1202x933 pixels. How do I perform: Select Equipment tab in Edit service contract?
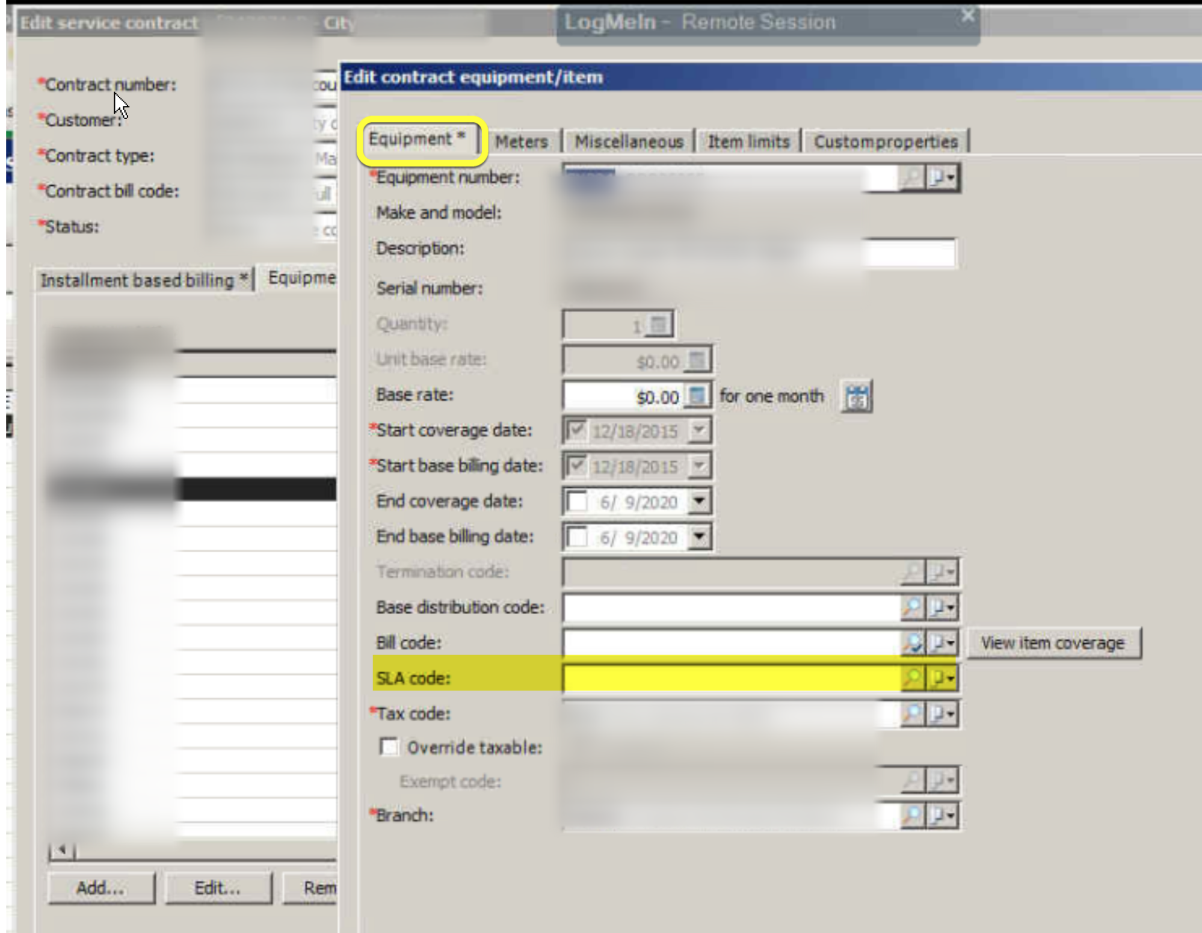[x=299, y=279]
